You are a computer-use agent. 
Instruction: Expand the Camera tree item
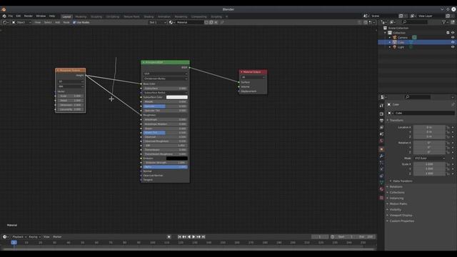pos(390,38)
